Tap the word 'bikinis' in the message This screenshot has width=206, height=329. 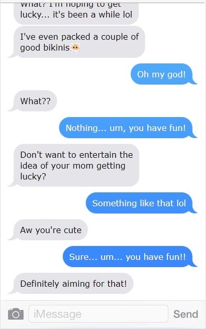57,47
